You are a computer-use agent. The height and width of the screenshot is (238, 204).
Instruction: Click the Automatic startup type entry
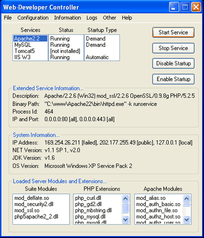pyautogui.click(x=97, y=57)
